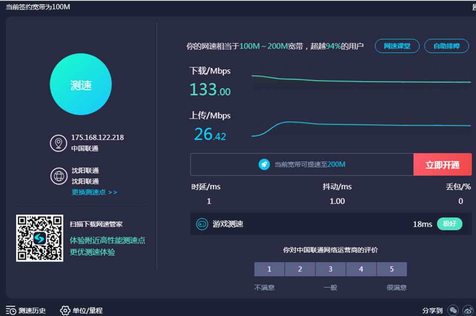Viewport: 476px width, 316px height.
Task: Click the rocket icon in the speed-up banner
Action: 264,164
